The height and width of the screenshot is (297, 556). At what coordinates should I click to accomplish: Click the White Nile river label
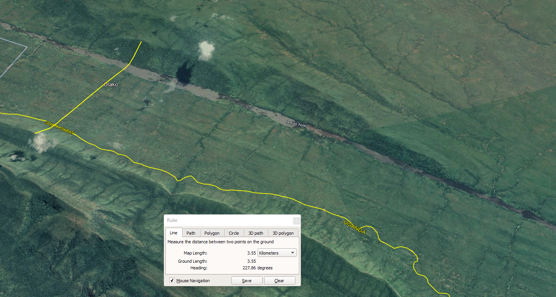[x=296, y=124]
